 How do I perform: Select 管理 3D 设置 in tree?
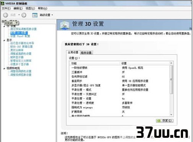[19, 33]
